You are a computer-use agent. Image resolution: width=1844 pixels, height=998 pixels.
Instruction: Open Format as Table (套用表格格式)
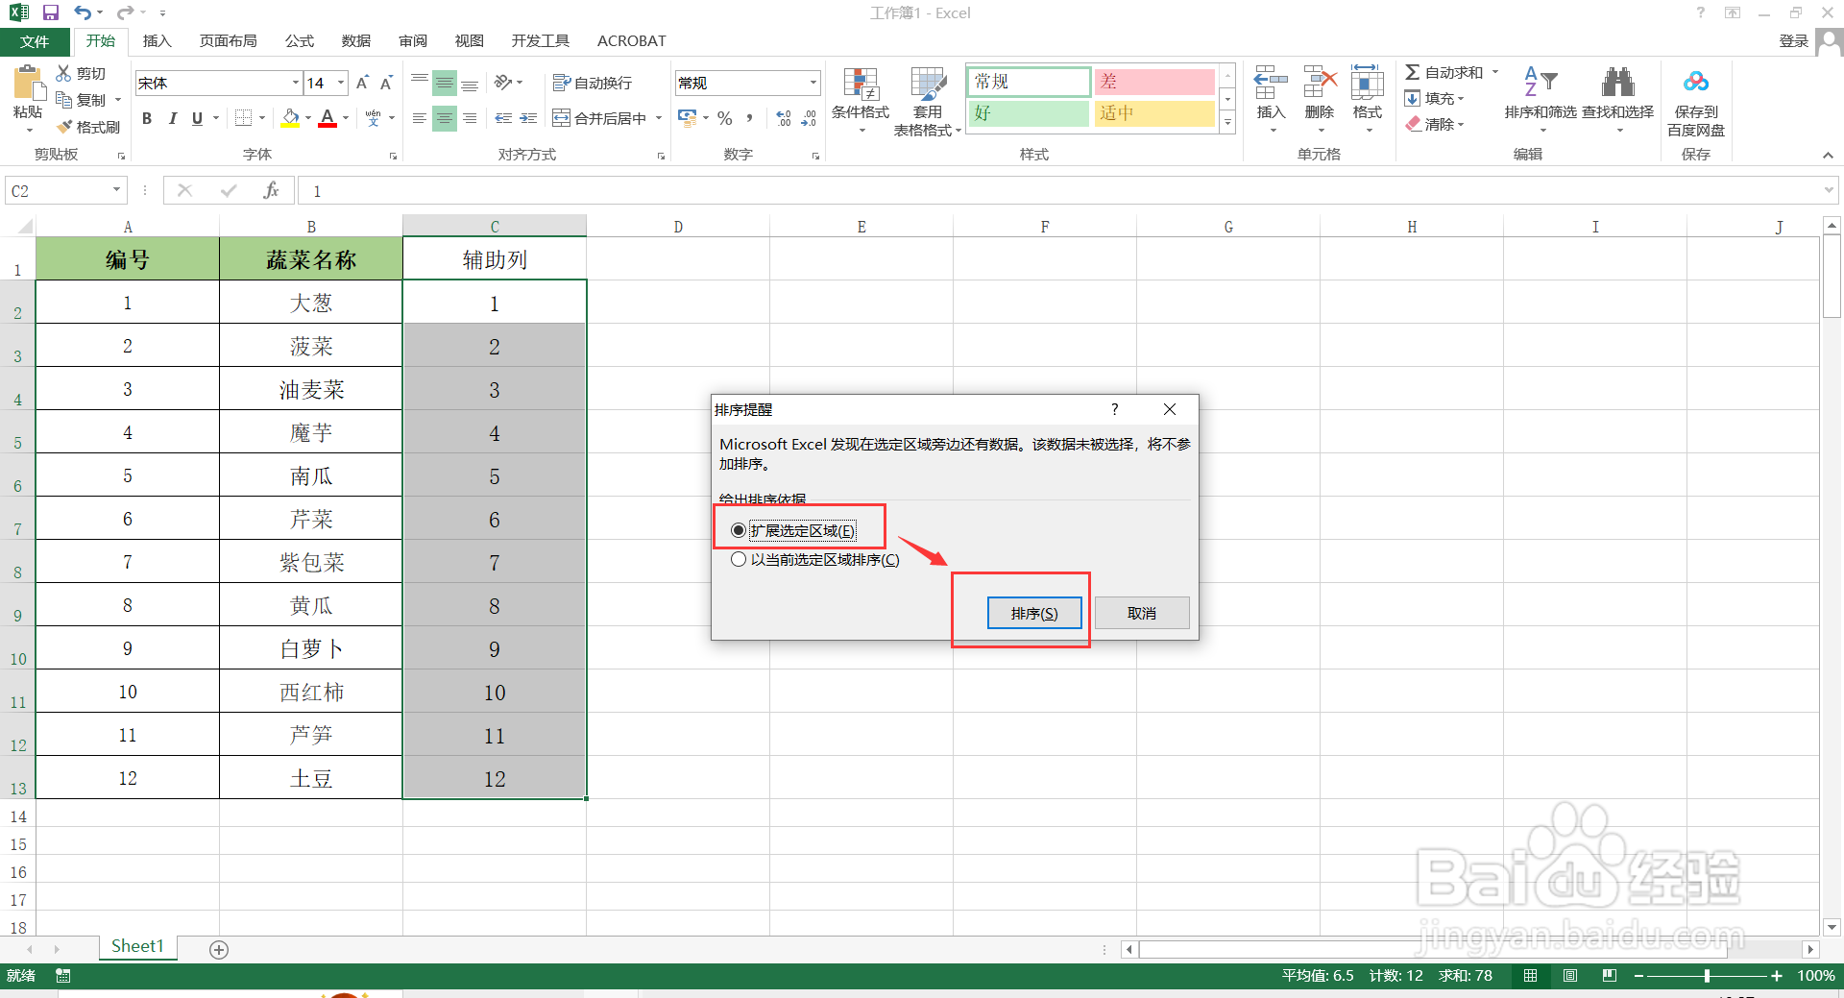pyautogui.click(x=928, y=101)
